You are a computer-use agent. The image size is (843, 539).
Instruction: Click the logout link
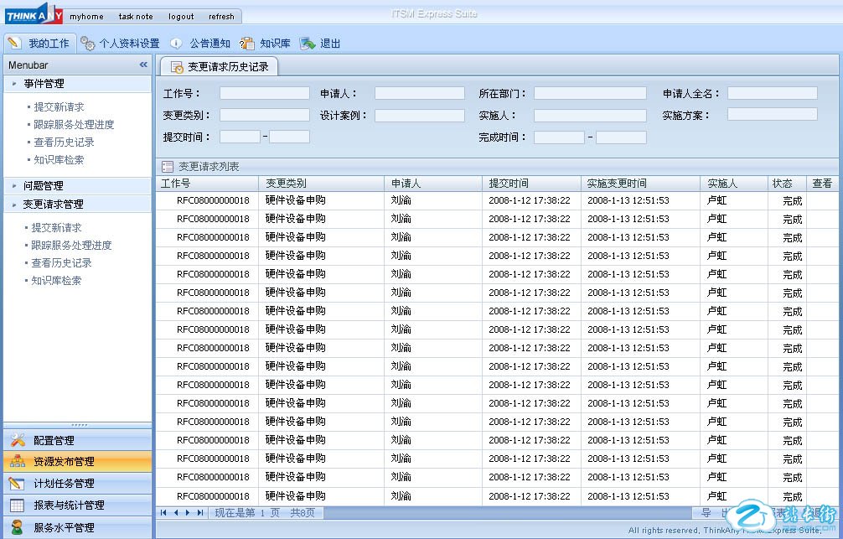point(181,17)
